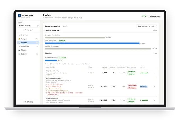180x120 pixels.
Task: Go to Budget in sidebar
Action: click(28, 39)
